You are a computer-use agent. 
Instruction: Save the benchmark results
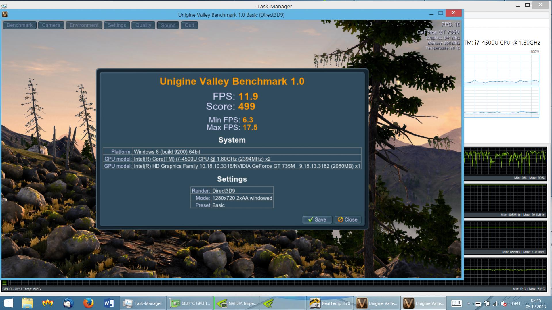317,219
